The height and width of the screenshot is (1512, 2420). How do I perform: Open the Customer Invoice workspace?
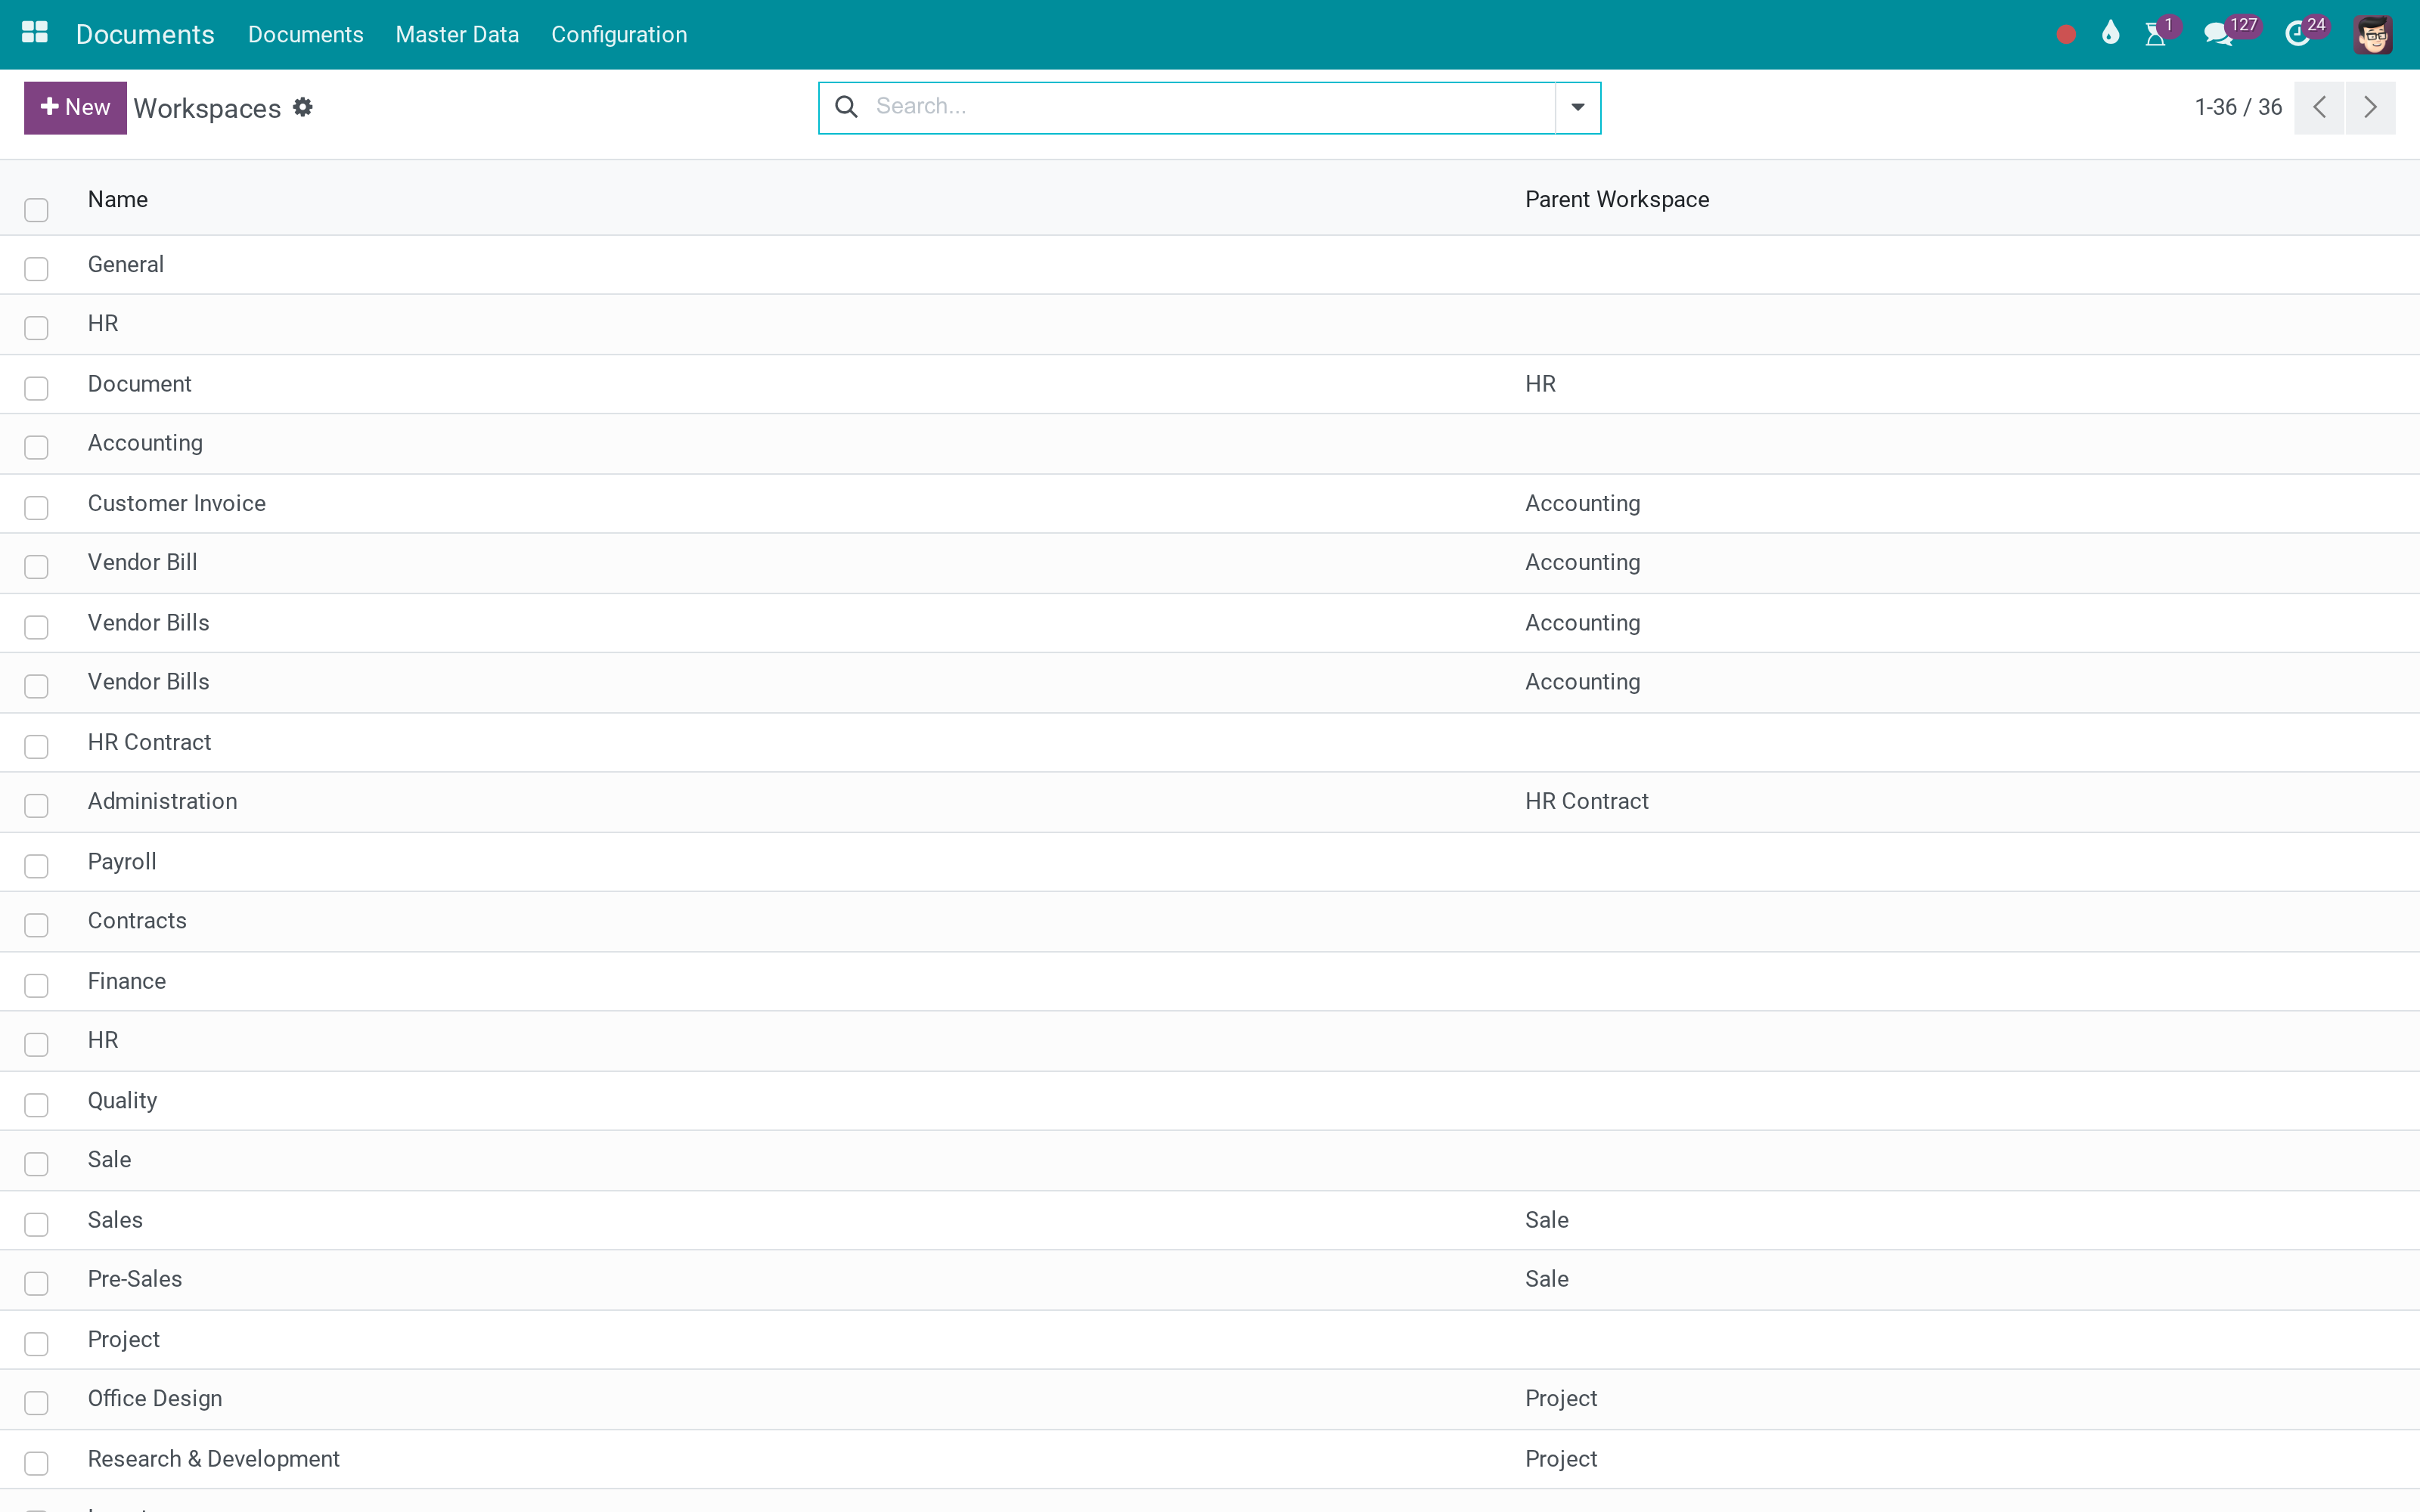pos(177,503)
